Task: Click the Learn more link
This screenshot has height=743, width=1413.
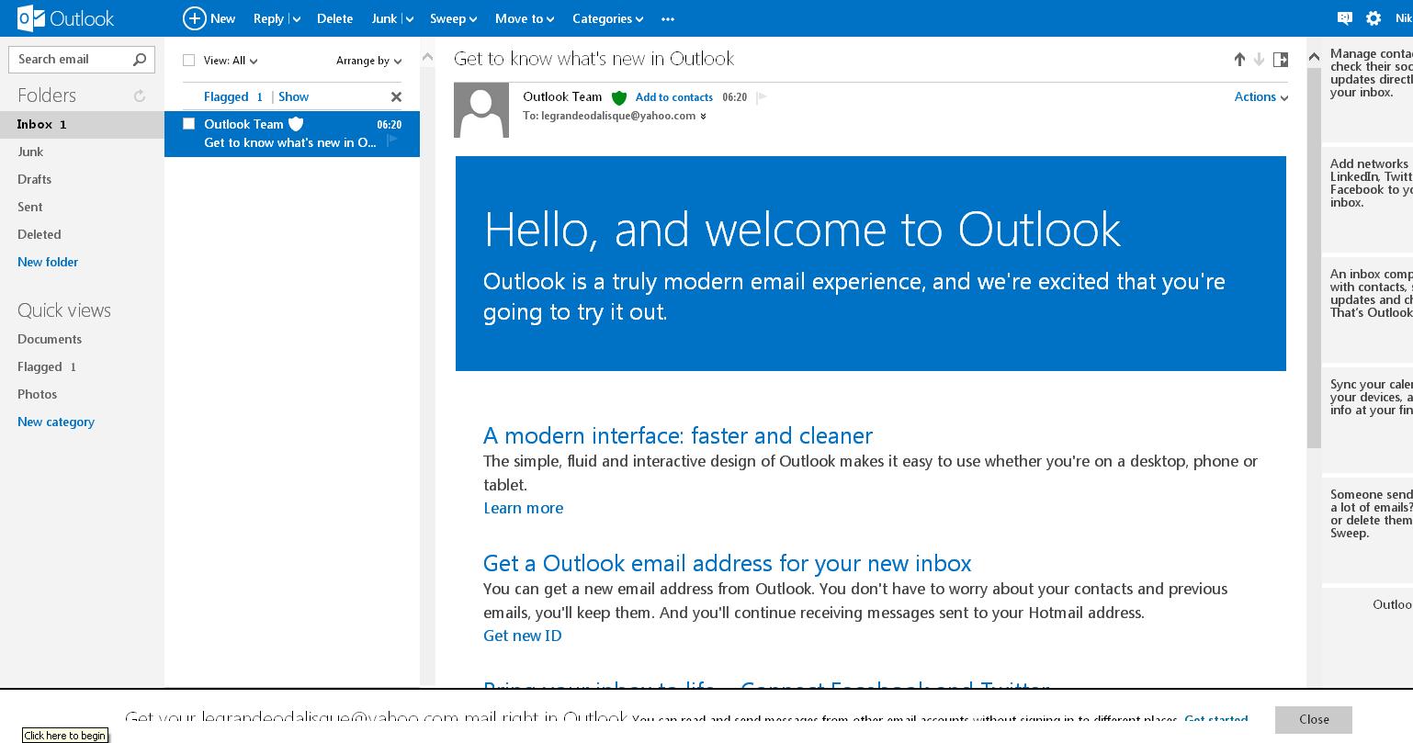Action: click(x=524, y=508)
